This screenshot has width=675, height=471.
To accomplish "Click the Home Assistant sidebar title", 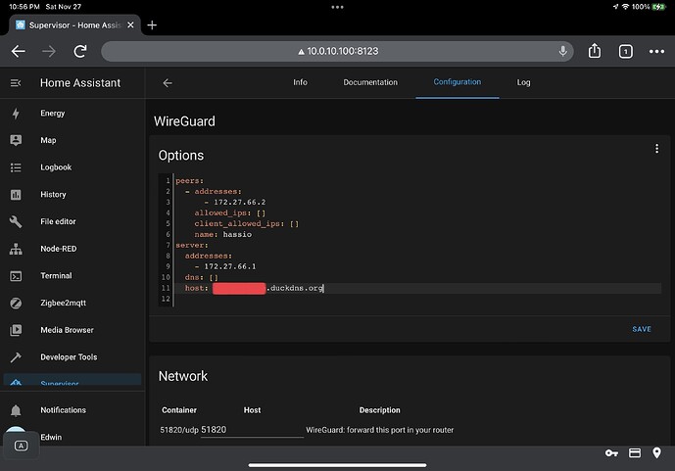I will pyautogui.click(x=80, y=82).
